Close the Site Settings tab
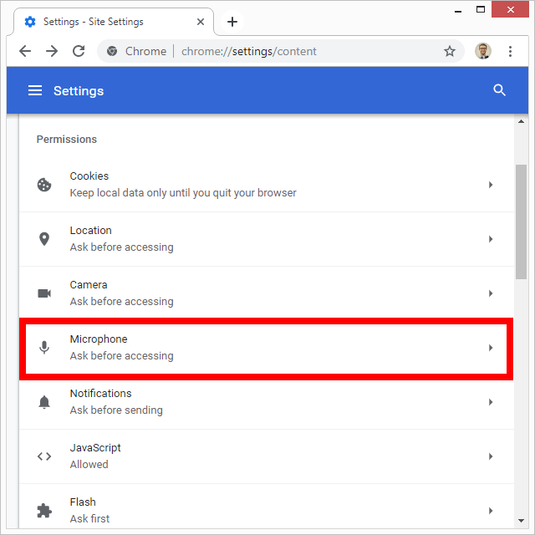Image resolution: width=535 pixels, height=535 pixels. pyautogui.click(x=201, y=22)
